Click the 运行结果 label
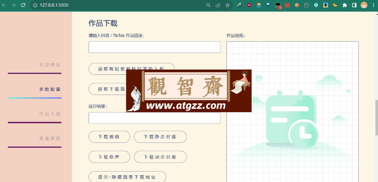The height and width of the screenshot is (182, 378). tap(98, 106)
